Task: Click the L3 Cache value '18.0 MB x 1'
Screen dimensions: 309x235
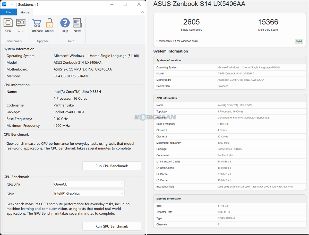Action: 225,180
